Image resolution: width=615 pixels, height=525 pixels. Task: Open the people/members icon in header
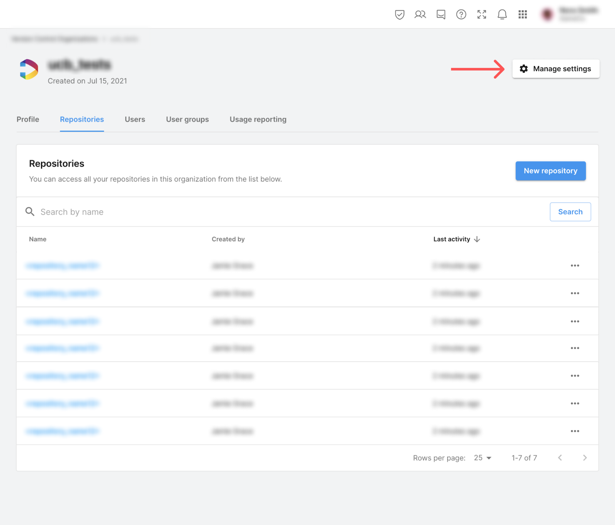[x=420, y=15]
